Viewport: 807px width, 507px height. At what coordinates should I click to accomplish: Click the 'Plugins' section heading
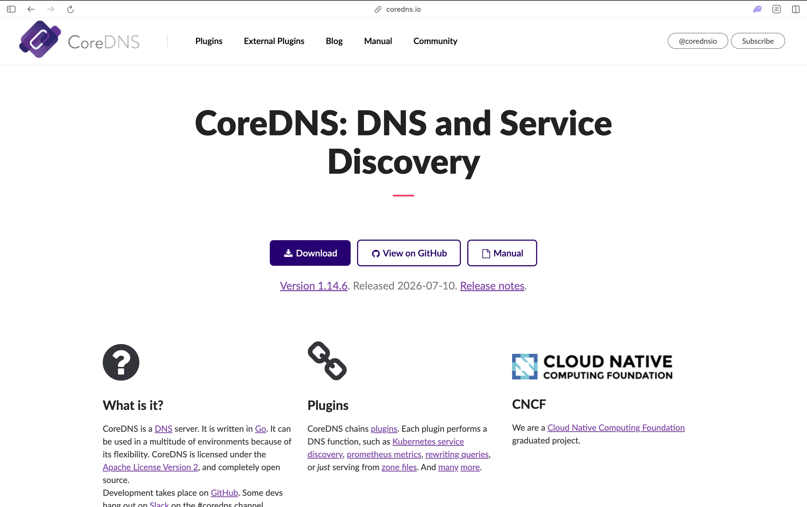(328, 405)
